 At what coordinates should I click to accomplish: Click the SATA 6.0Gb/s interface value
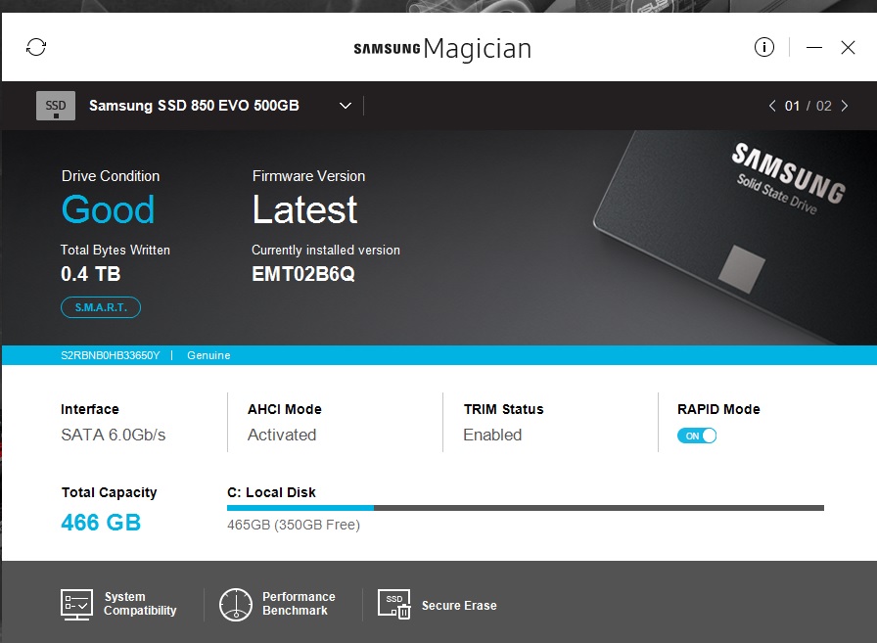113,435
